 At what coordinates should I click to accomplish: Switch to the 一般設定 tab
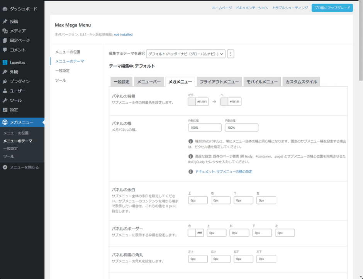(x=122, y=82)
